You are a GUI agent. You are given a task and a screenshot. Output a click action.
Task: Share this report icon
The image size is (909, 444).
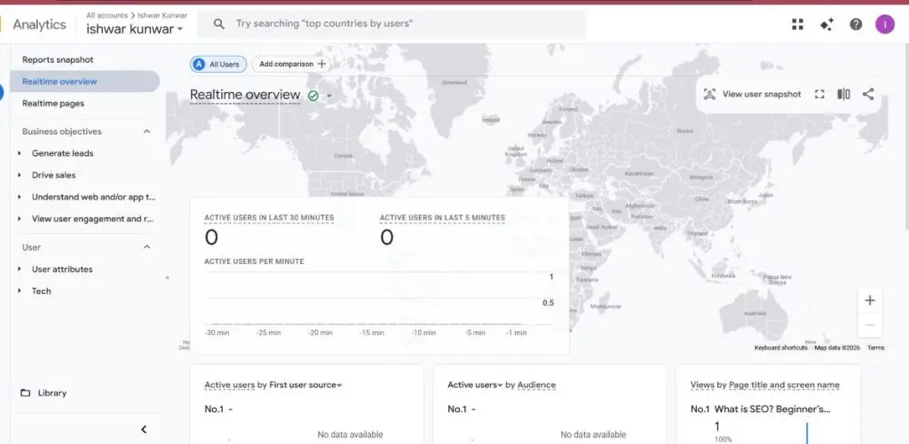(x=868, y=94)
